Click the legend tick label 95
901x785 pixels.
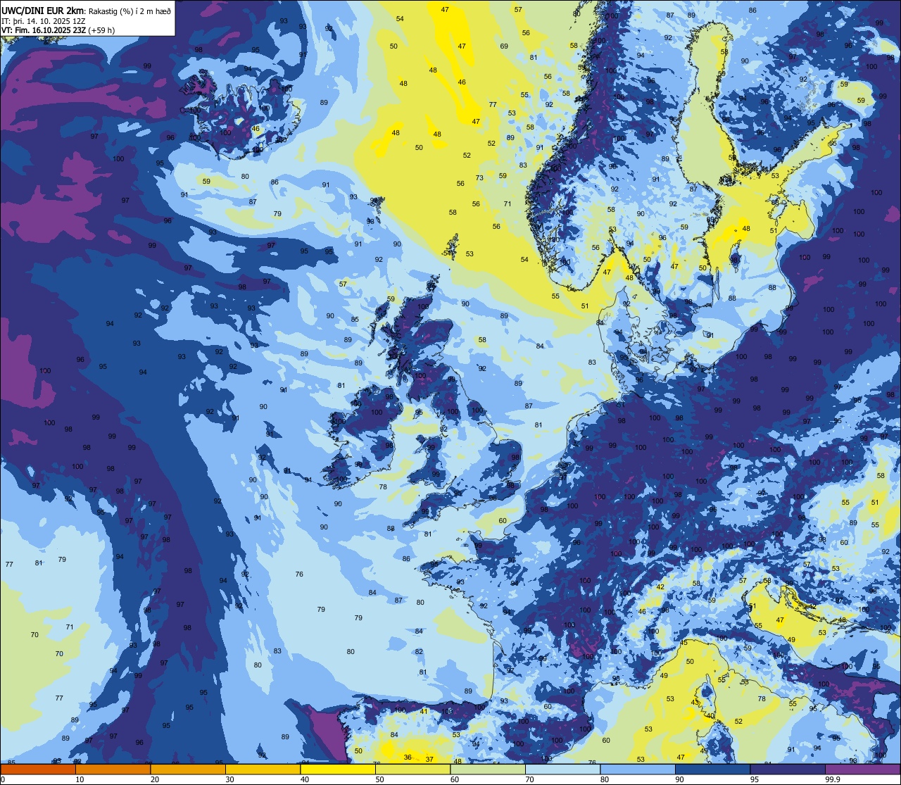(x=755, y=779)
